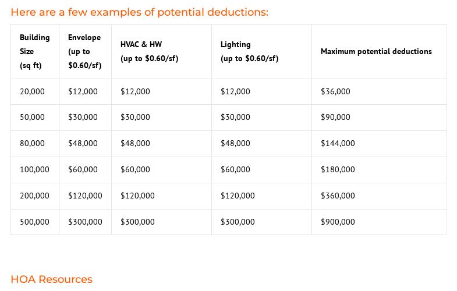457x291 pixels.
Task: Select the $144,000 maximum deduction cell
Action: pos(379,144)
